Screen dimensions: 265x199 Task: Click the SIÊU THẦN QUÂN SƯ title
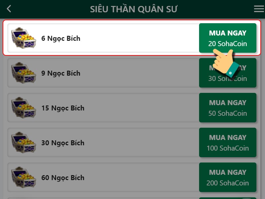pyautogui.click(x=133, y=9)
